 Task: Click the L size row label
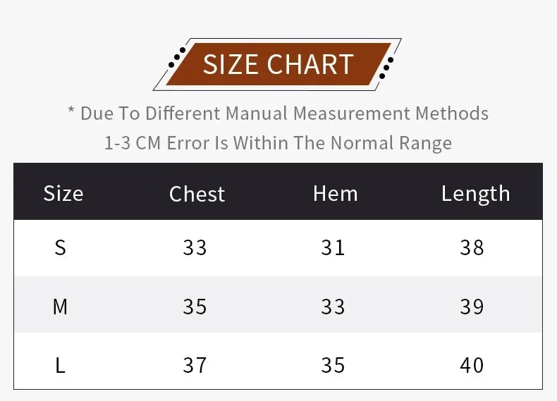click(61, 365)
